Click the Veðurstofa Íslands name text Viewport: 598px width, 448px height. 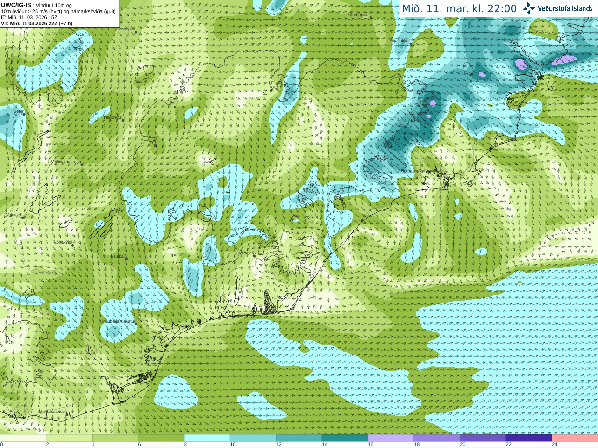click(x=565, y=8)
